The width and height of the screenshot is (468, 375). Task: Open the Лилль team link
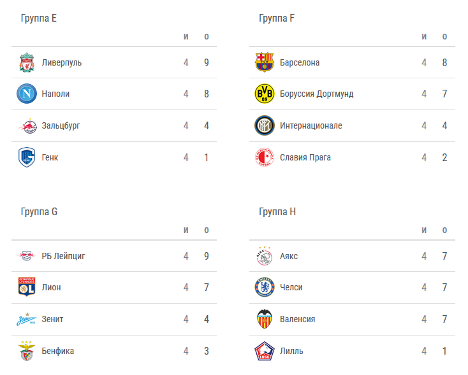tap(291, 351)
